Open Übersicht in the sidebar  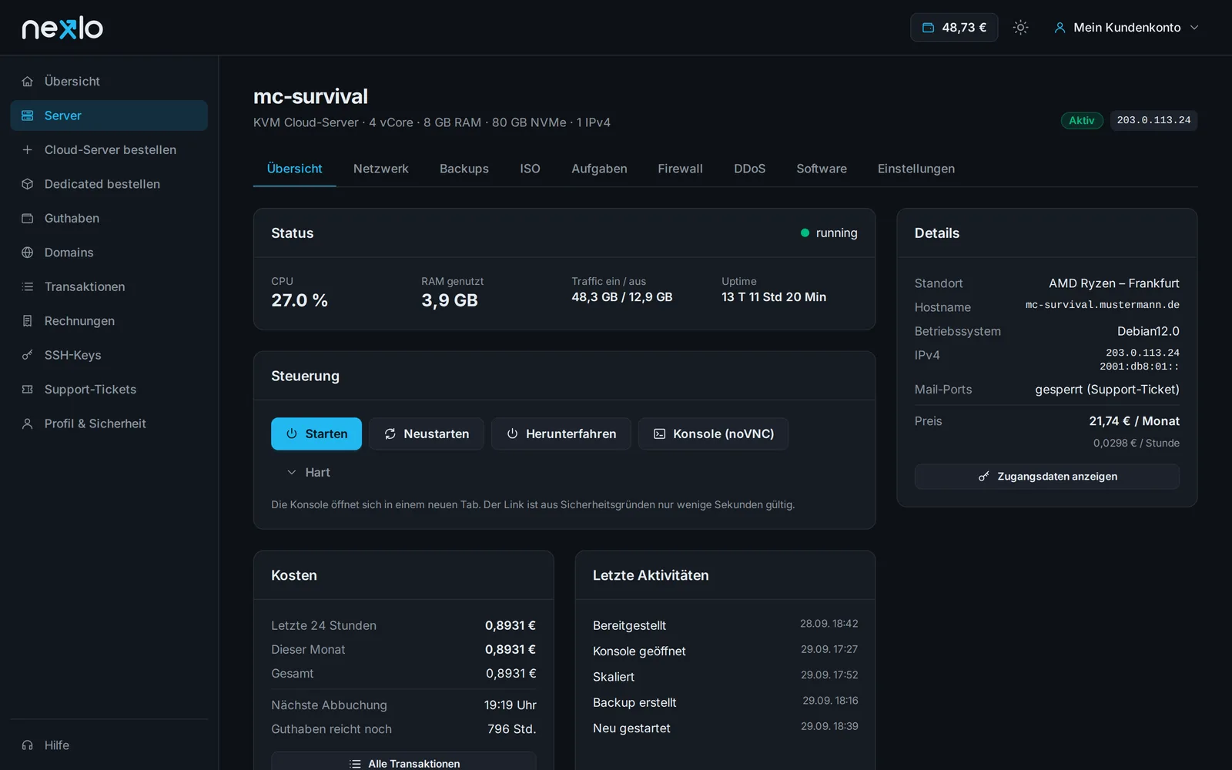click(109, 82)
